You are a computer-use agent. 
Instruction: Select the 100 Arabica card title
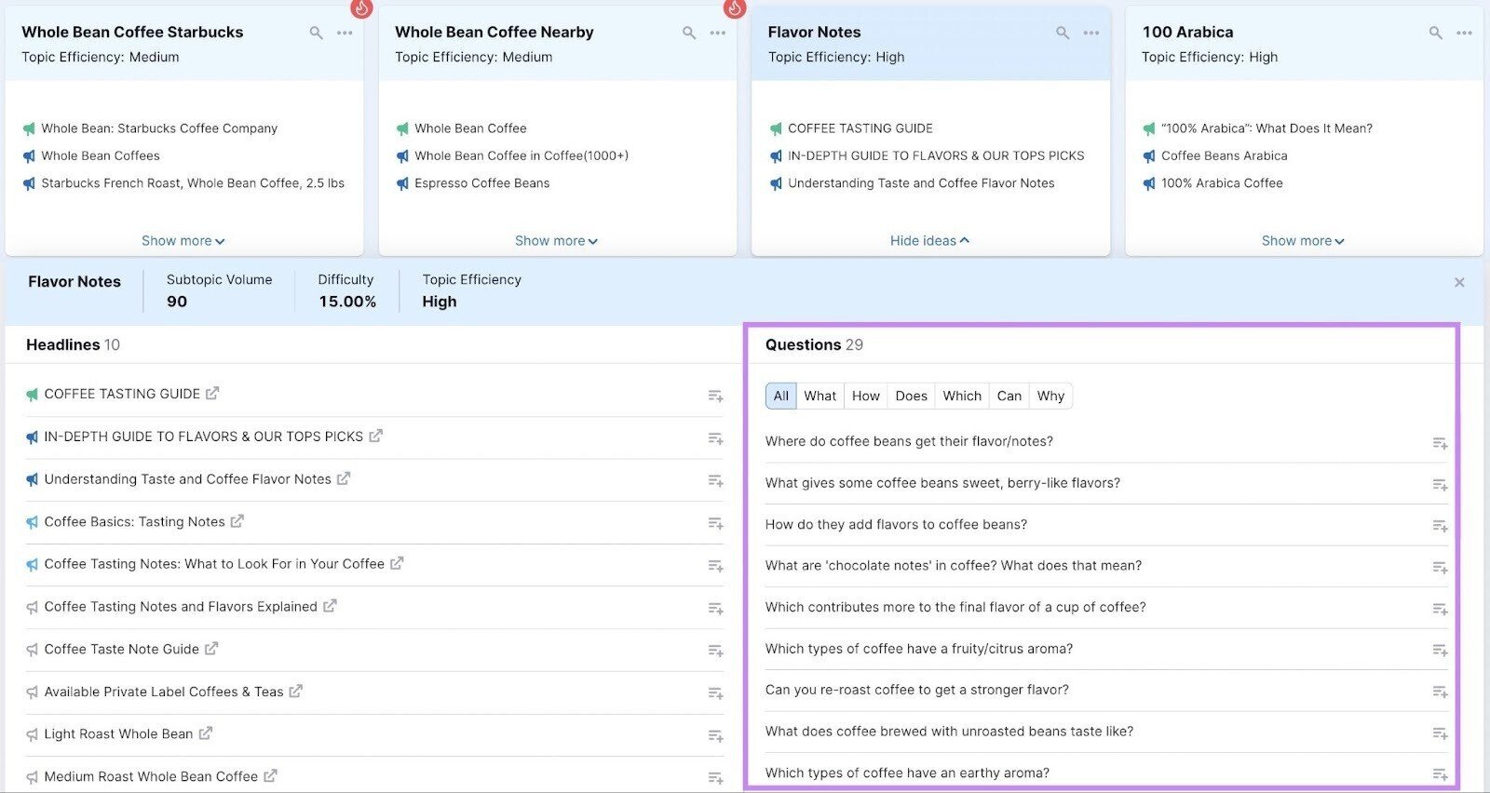pos(1187,32)
